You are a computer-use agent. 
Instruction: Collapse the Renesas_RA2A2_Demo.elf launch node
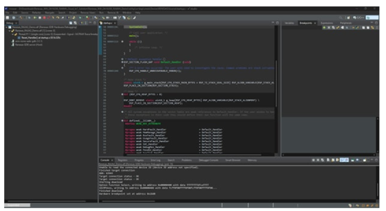coord(6,27)
